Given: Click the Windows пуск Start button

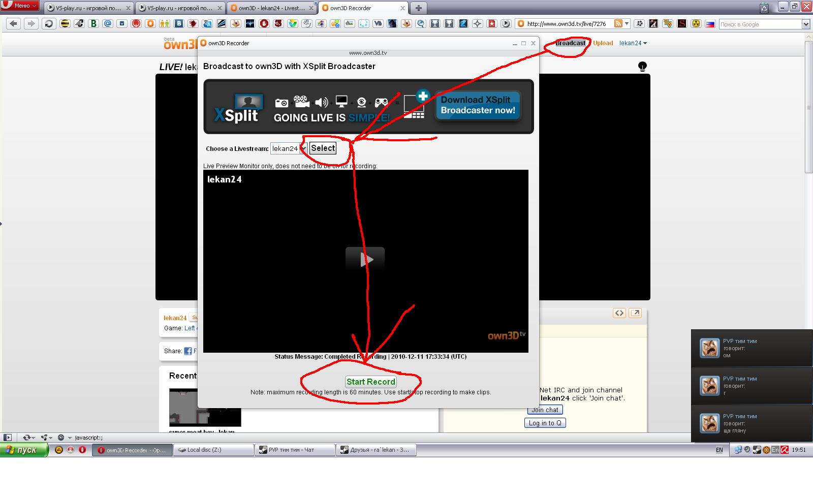Looking at the screenshot, I should [x=24, y=450].
